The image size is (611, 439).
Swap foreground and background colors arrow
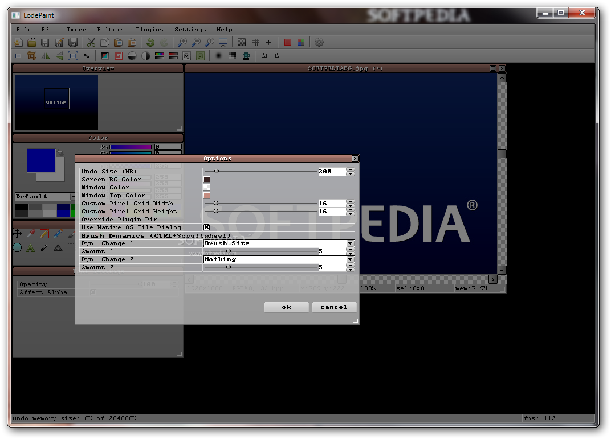coord(60,153)
